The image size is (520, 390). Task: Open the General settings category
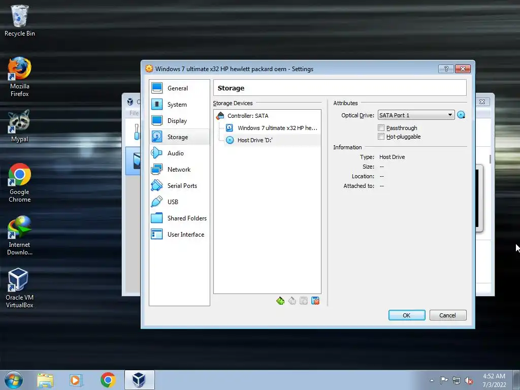click(x=179, y=88)
